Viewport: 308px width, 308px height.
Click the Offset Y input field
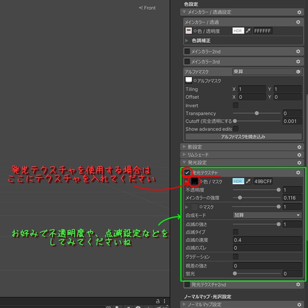click(x=288, y=97)
